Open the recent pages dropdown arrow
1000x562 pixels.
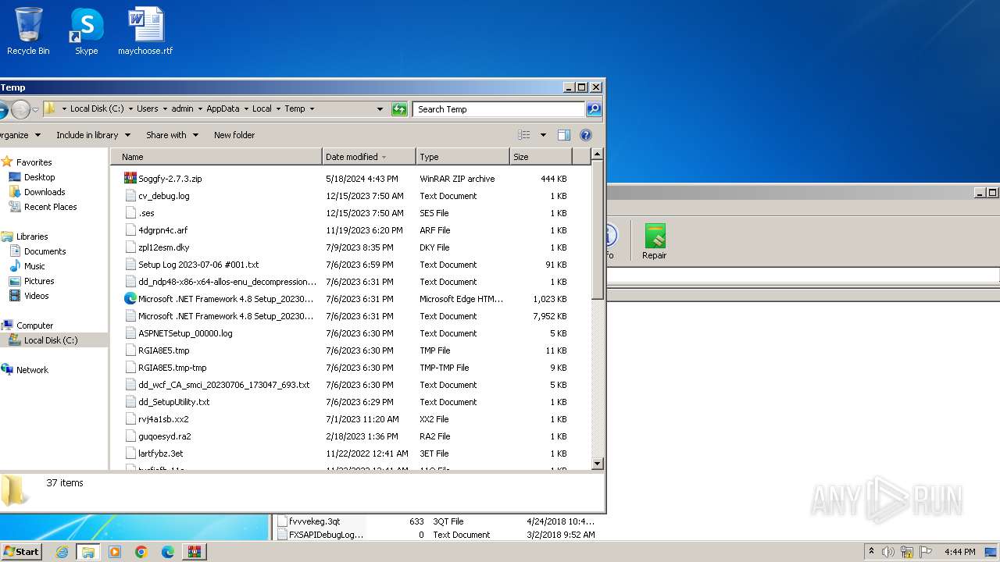[35, 109]
